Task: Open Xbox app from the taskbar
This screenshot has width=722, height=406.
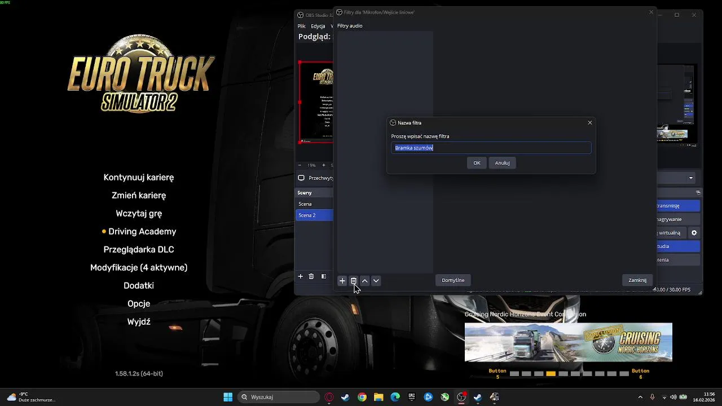Action: pyautogui.click(x=445, y=397)
